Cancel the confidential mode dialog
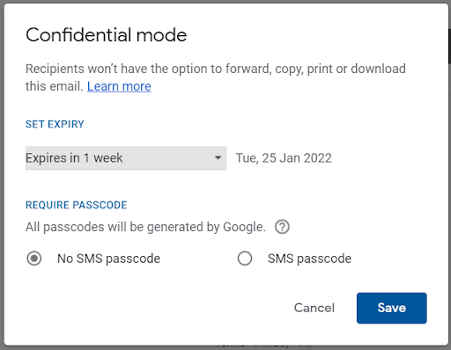Viewport: 451px width, 350px height. tap(314, 308)
